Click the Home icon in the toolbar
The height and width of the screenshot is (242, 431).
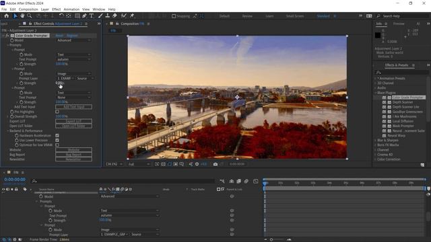coord(7,16)
